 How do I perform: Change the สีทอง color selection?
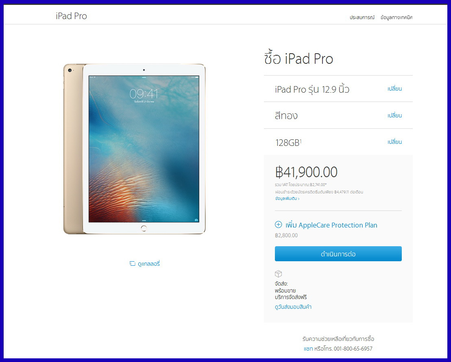pos(394,115)
